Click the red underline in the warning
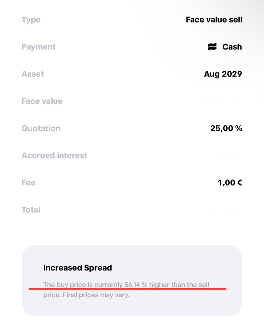 (127, 289)
